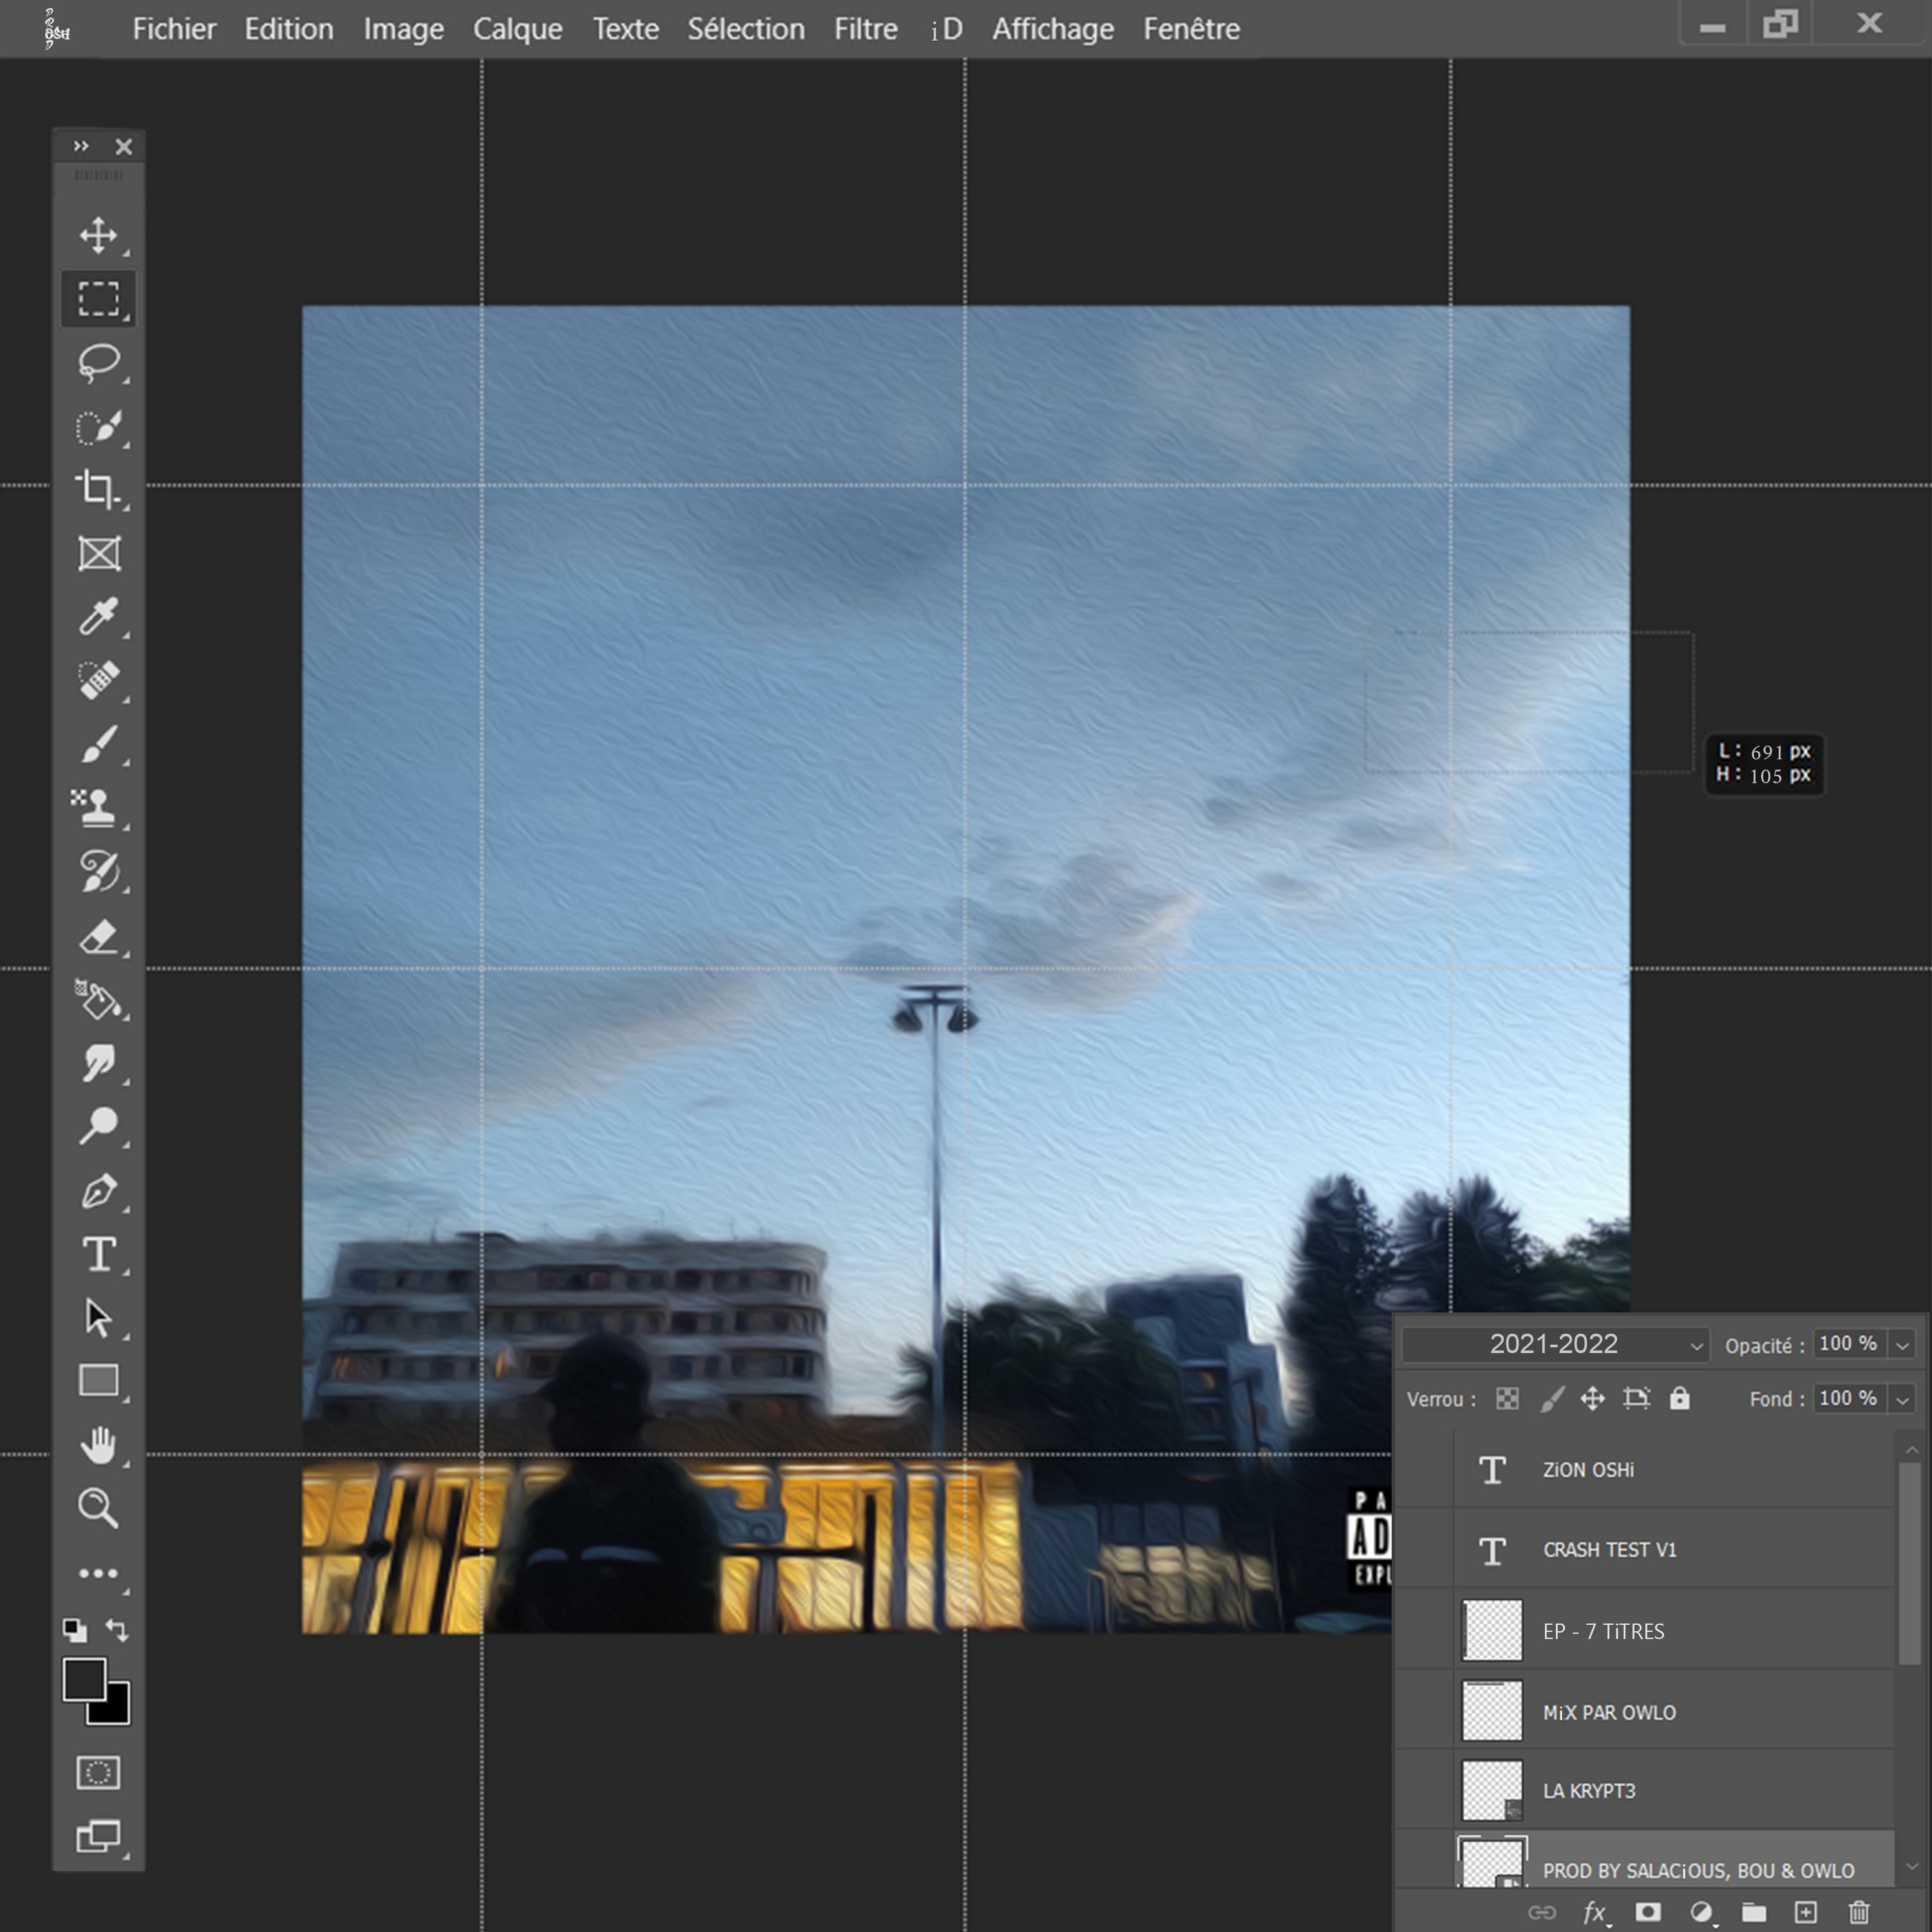
Task: Open the 2021-2022 blend mode dropdown
Action: point(1555,1344)
